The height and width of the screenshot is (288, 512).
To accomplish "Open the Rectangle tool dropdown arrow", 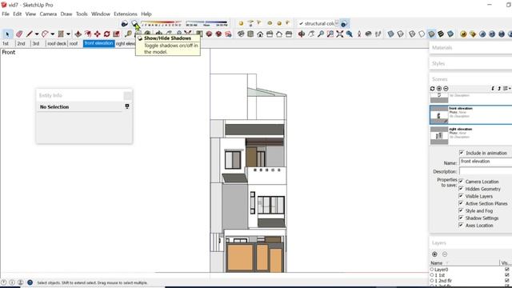I will 68,34.
